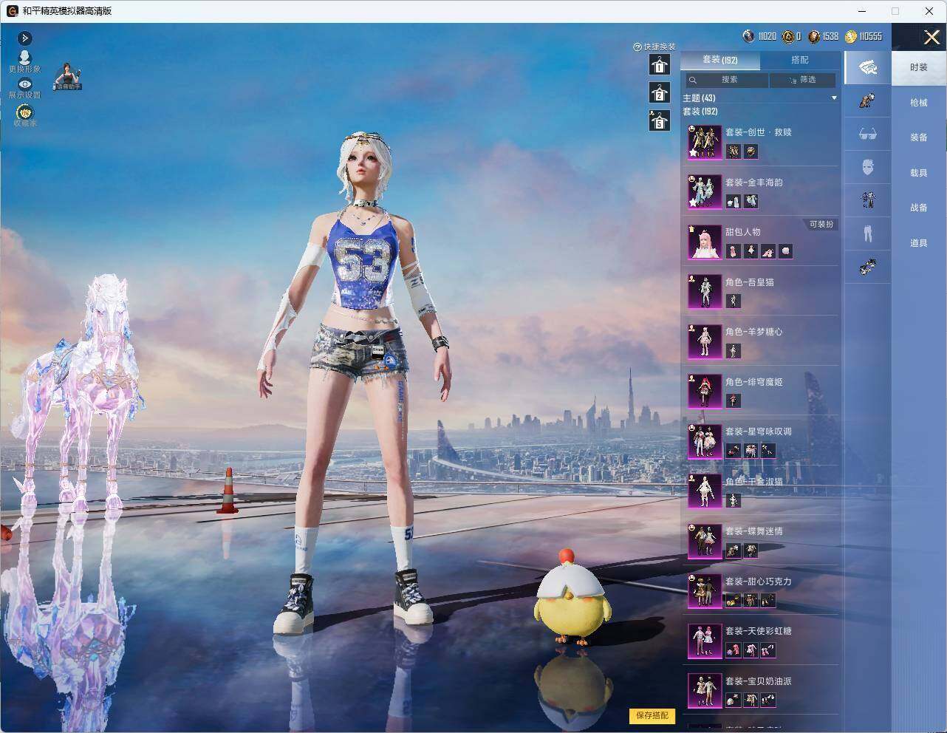Select the face mask category icon
Screen dimensions: 947x733
coord(868,166)
